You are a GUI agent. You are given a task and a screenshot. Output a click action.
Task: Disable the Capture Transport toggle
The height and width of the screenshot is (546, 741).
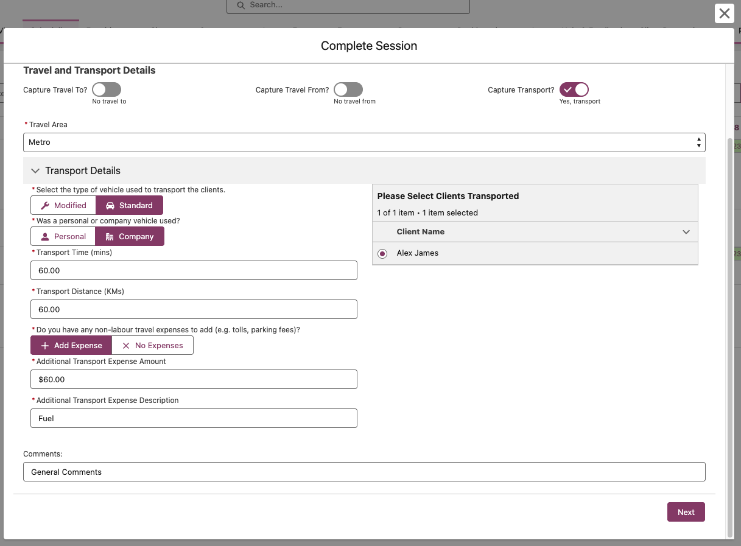pos(574,89)
